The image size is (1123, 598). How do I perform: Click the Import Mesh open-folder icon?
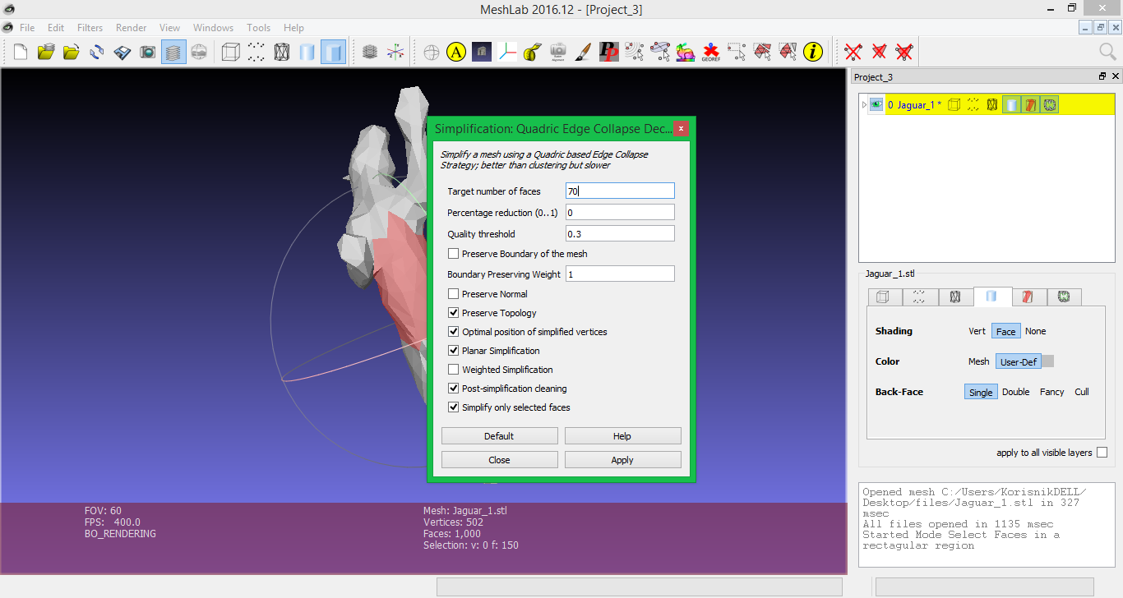pyautogui.click(x=72, y=53)
